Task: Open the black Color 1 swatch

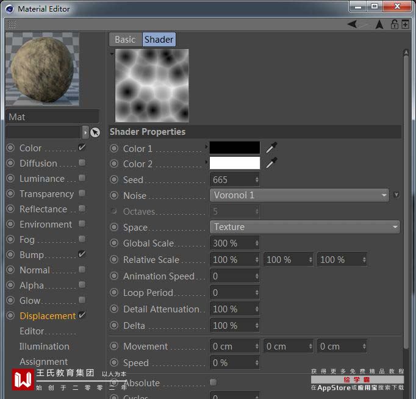Action: (x=235, y=148)
